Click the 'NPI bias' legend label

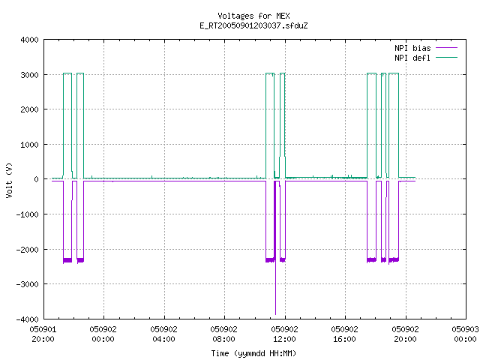(x=412, y=48)
